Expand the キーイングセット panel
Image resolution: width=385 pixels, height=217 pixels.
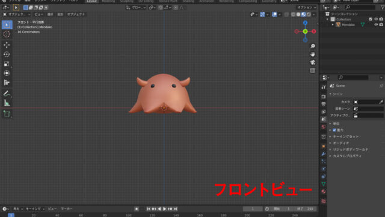(345, 137)
